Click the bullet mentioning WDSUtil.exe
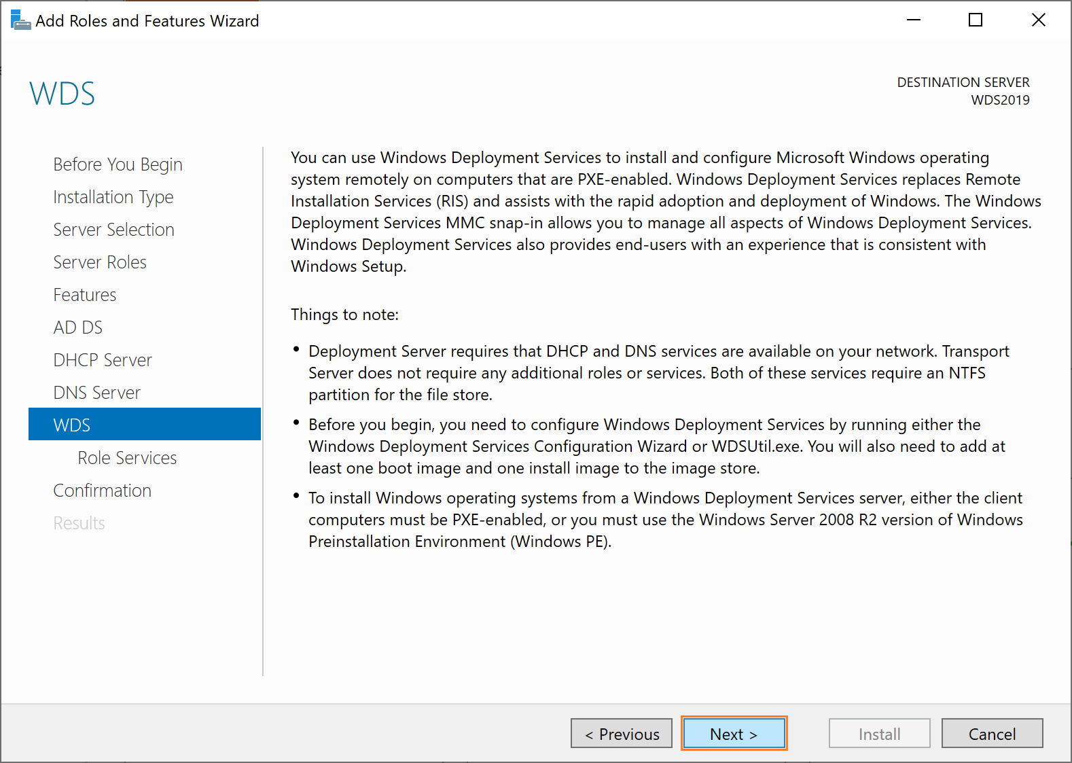 [x=657, y=446]
